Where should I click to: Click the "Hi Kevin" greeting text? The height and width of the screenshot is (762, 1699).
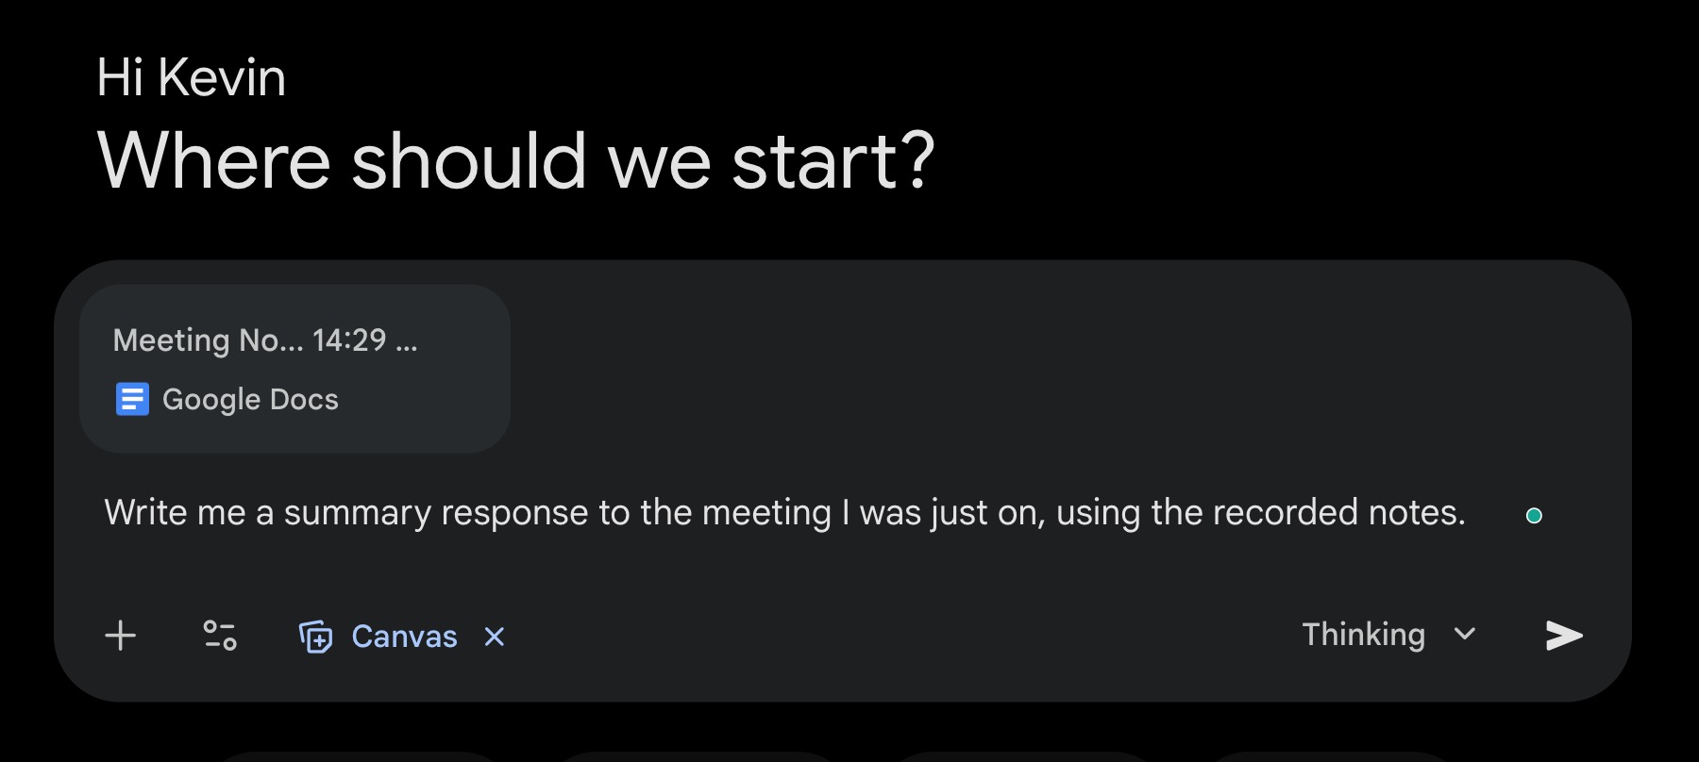point(191,77)
